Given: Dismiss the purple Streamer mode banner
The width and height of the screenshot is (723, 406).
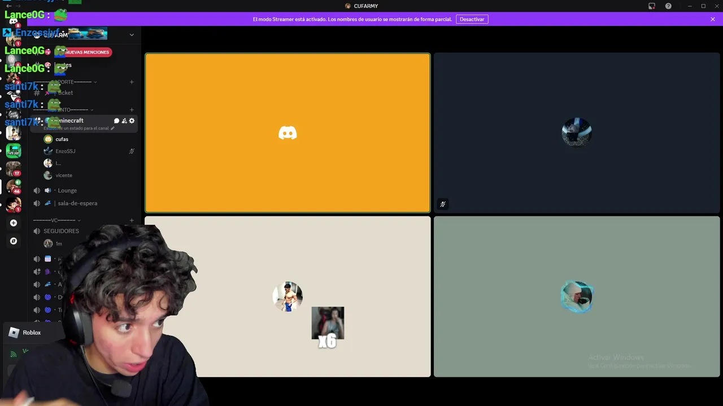Looking at the screenshot, I should [x=713, y=19].
